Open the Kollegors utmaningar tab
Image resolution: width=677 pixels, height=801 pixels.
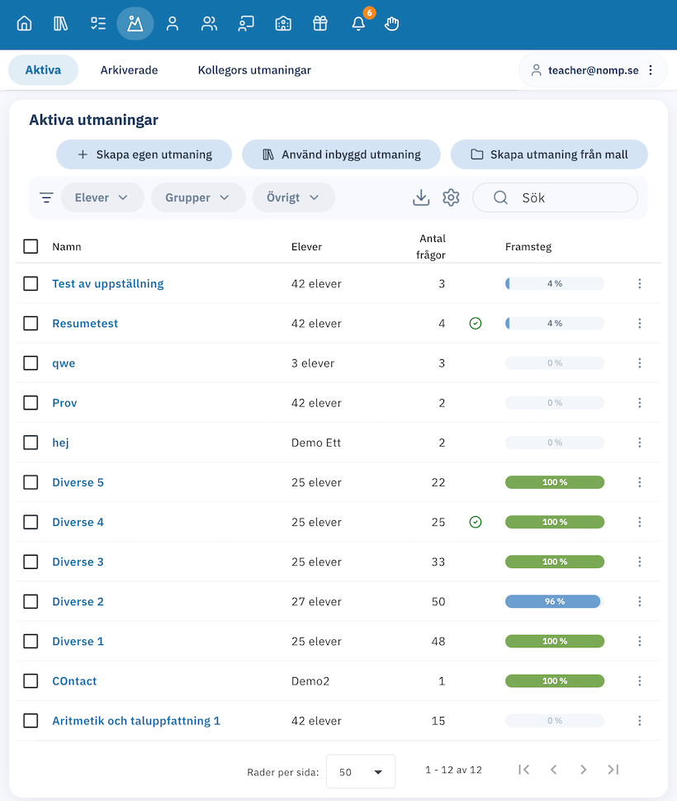coord(254,70)
